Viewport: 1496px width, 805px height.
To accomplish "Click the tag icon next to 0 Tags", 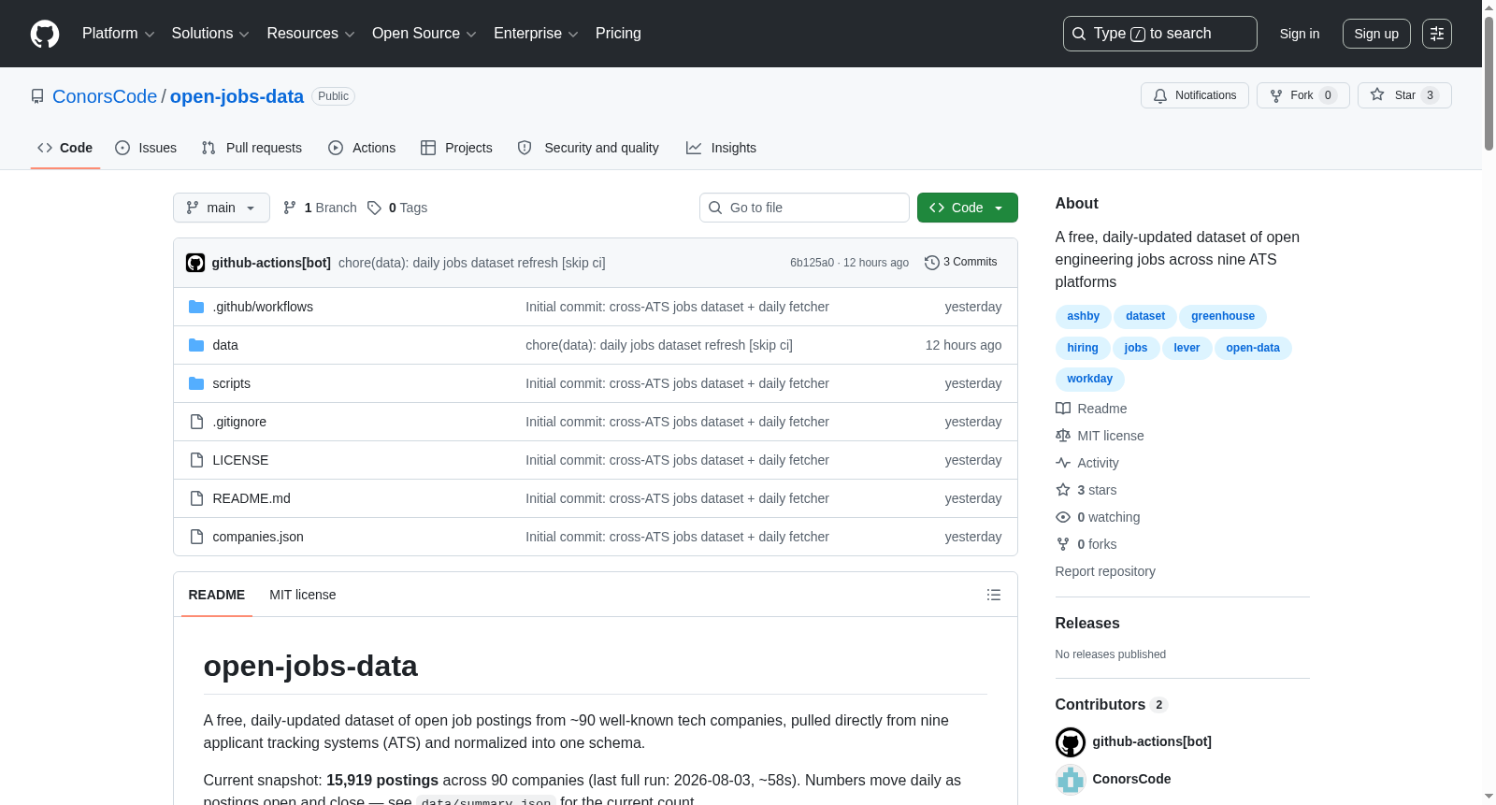I will click(x=374, y=208).
